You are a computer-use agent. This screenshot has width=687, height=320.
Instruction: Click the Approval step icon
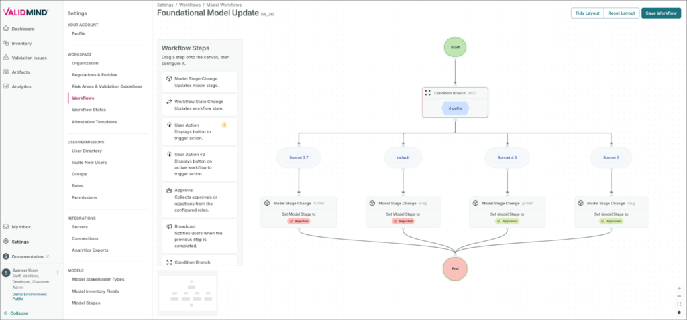click(168, 190)
